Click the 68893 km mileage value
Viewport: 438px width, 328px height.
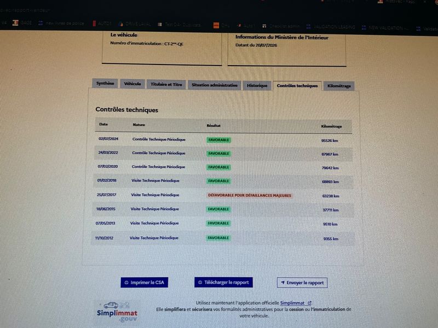pos(331,182)
